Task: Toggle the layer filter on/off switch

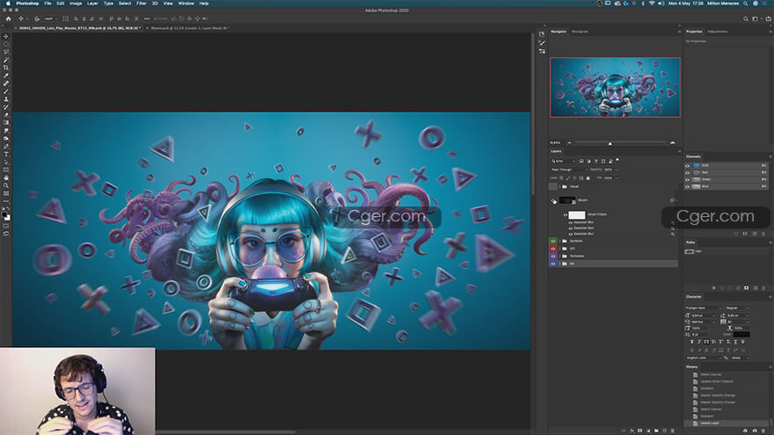Action: (617, 160)
